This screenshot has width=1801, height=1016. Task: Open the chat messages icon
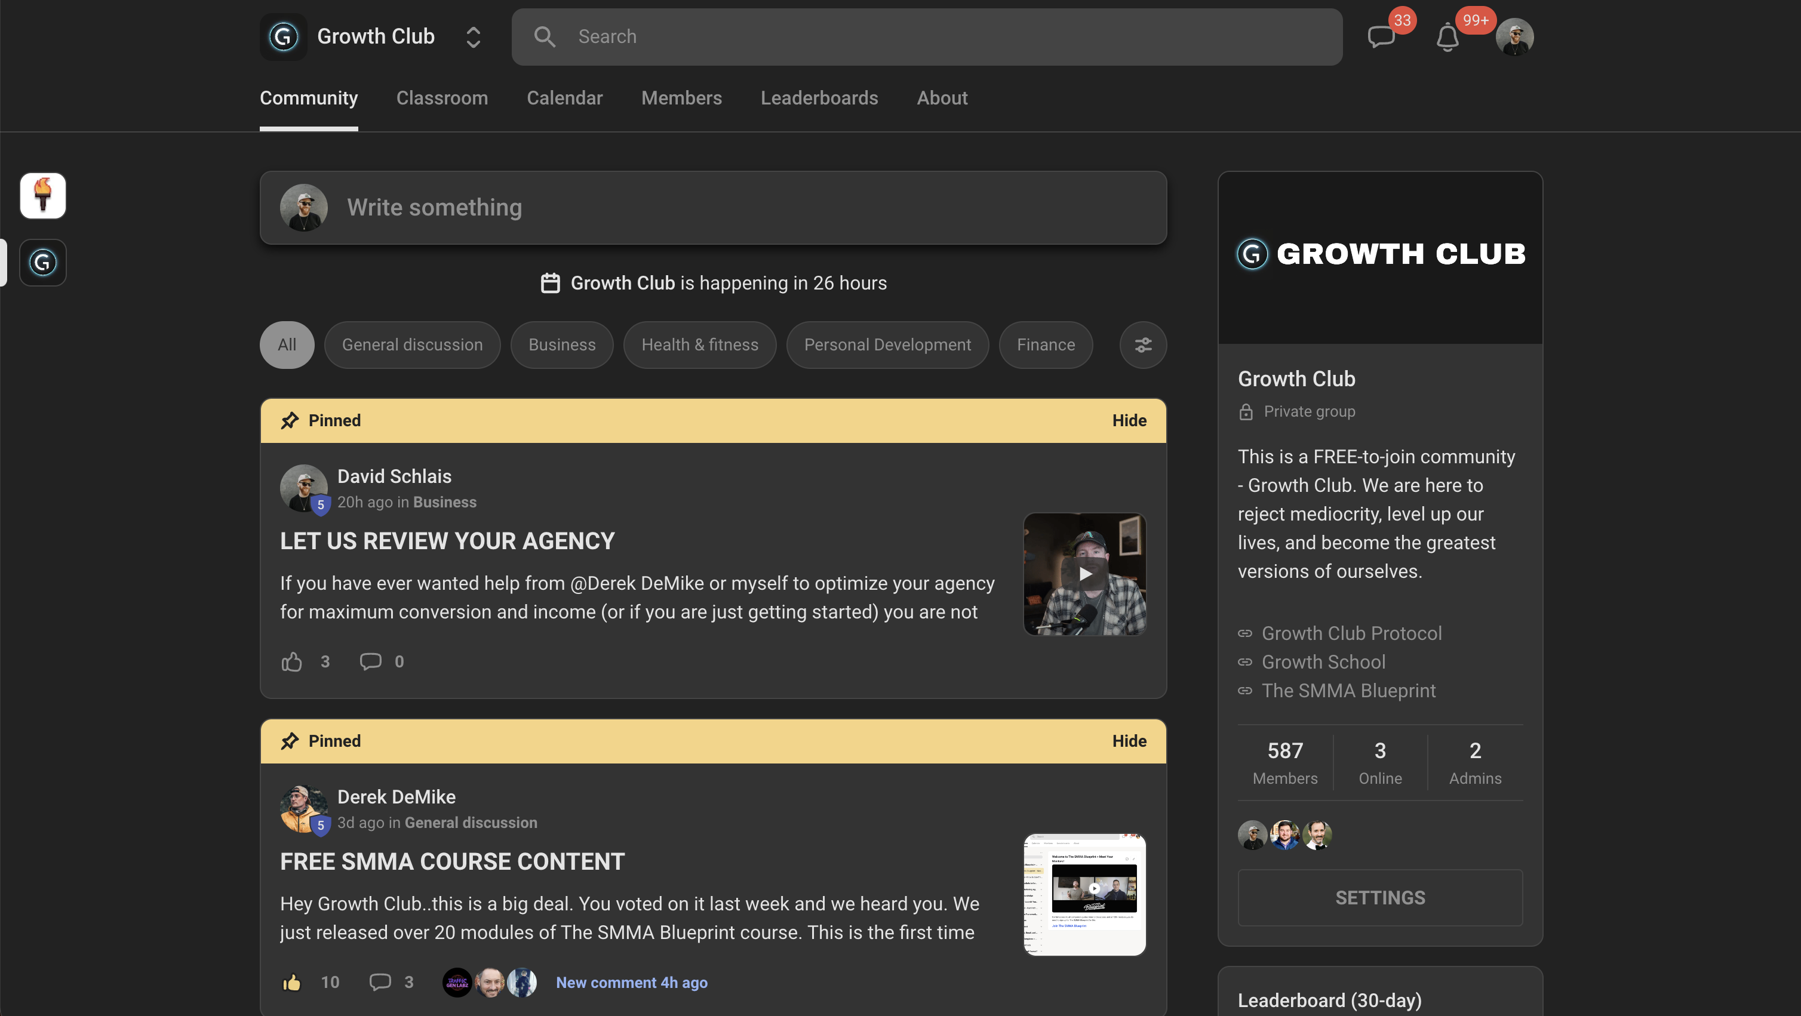[1381, 36]
